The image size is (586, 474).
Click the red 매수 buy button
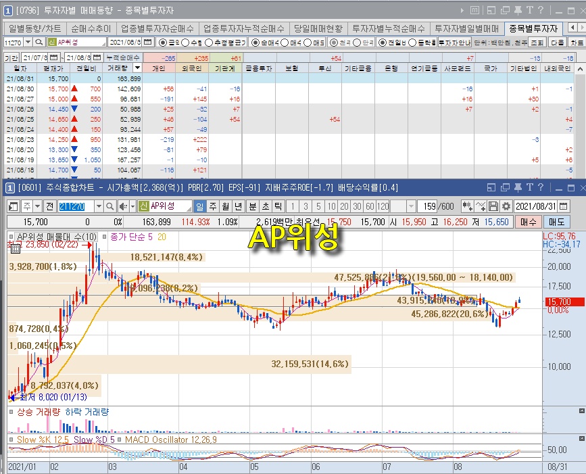click(x=528, y=222)
